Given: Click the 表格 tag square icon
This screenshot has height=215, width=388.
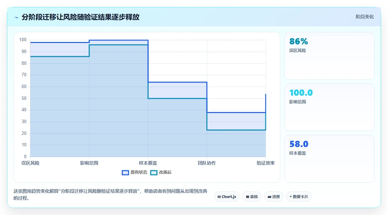Looking at the screenshot, I should click(247, 197).
